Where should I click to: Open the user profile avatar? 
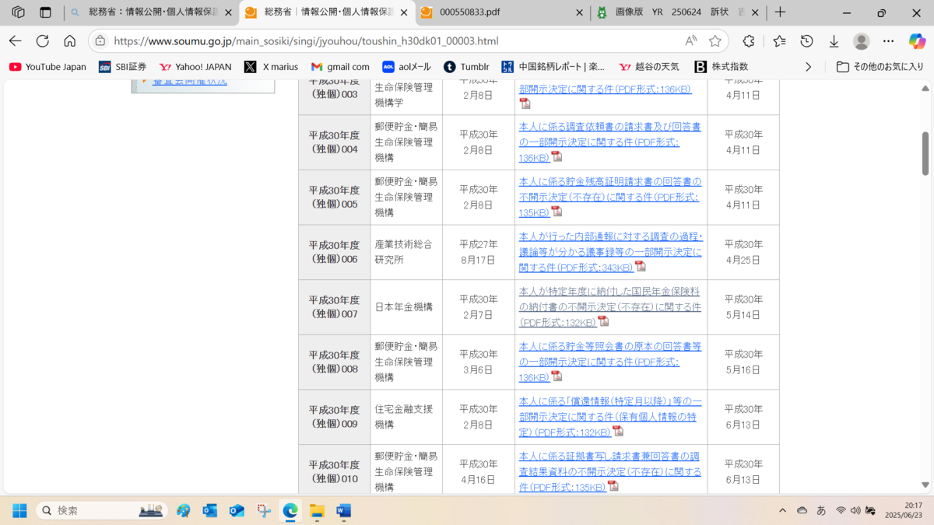pyautogui.click(x=861, y=41)
